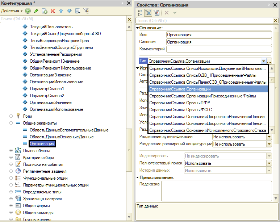
Task: Toggle the show only important properties filter icon
Action: [x=156, y=12]
